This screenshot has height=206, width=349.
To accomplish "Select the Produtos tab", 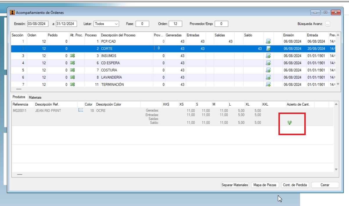I will (x=19, y=97).
